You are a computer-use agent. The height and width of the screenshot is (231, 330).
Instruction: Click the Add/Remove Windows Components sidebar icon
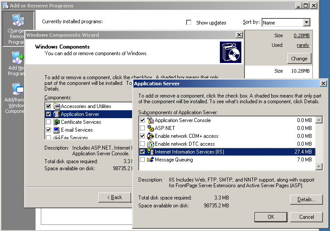click(x=18, y=90)
